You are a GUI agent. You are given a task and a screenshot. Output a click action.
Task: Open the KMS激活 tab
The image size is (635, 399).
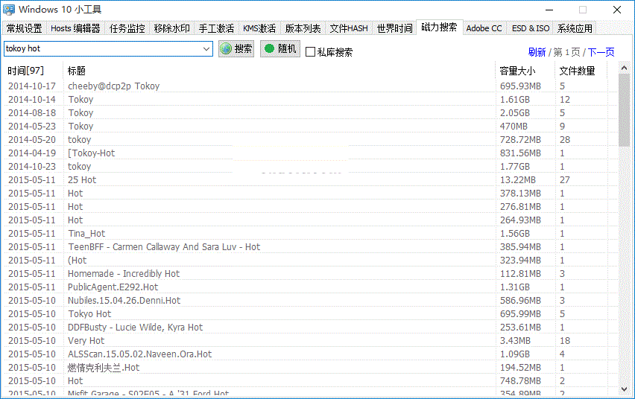pyautogui.click(x=259, y=28)
